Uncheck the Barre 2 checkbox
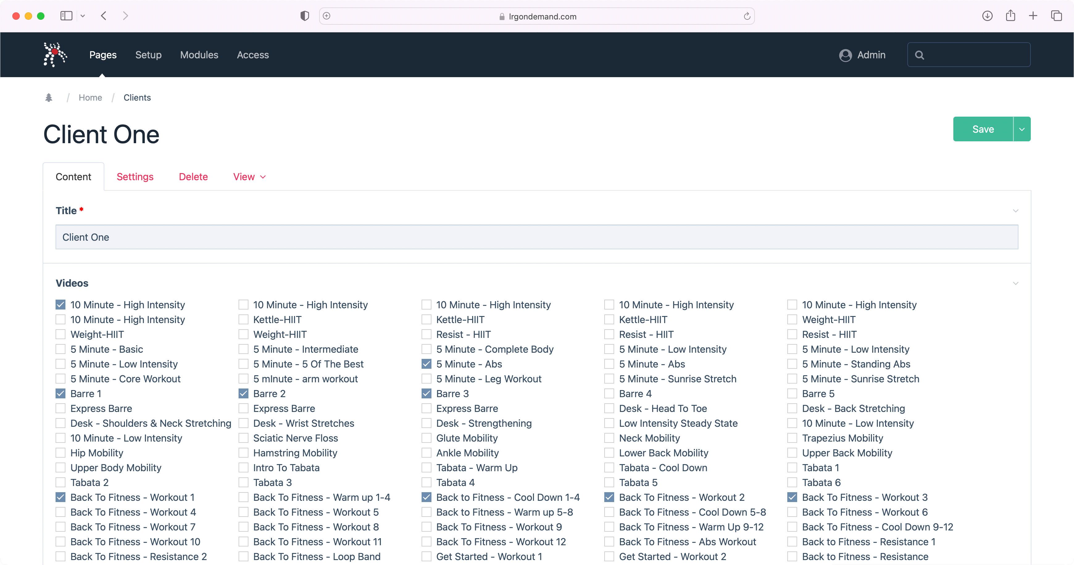The height and width of the screenshot is (565, 1074). (x=244, y=394)
